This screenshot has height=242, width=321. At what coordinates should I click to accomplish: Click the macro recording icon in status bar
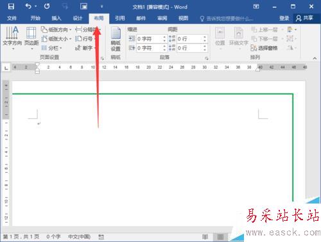[101, 237]
